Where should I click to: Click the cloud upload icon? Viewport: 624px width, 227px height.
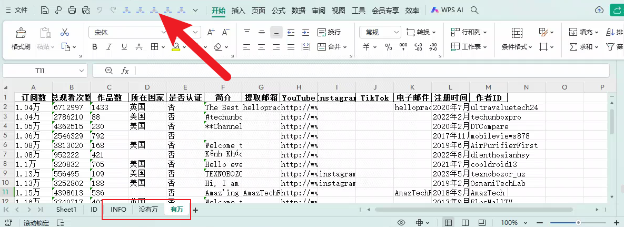click(599, 10)
